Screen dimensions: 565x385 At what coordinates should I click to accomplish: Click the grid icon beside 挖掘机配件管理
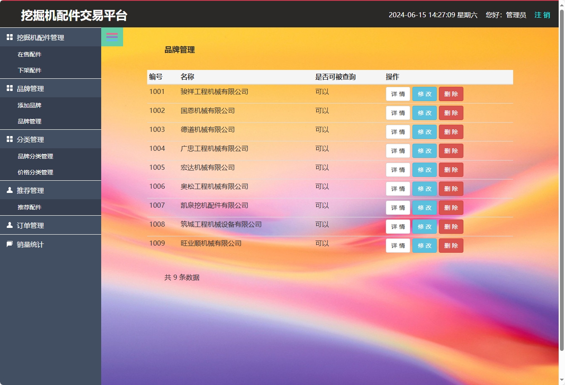(9, 37)
